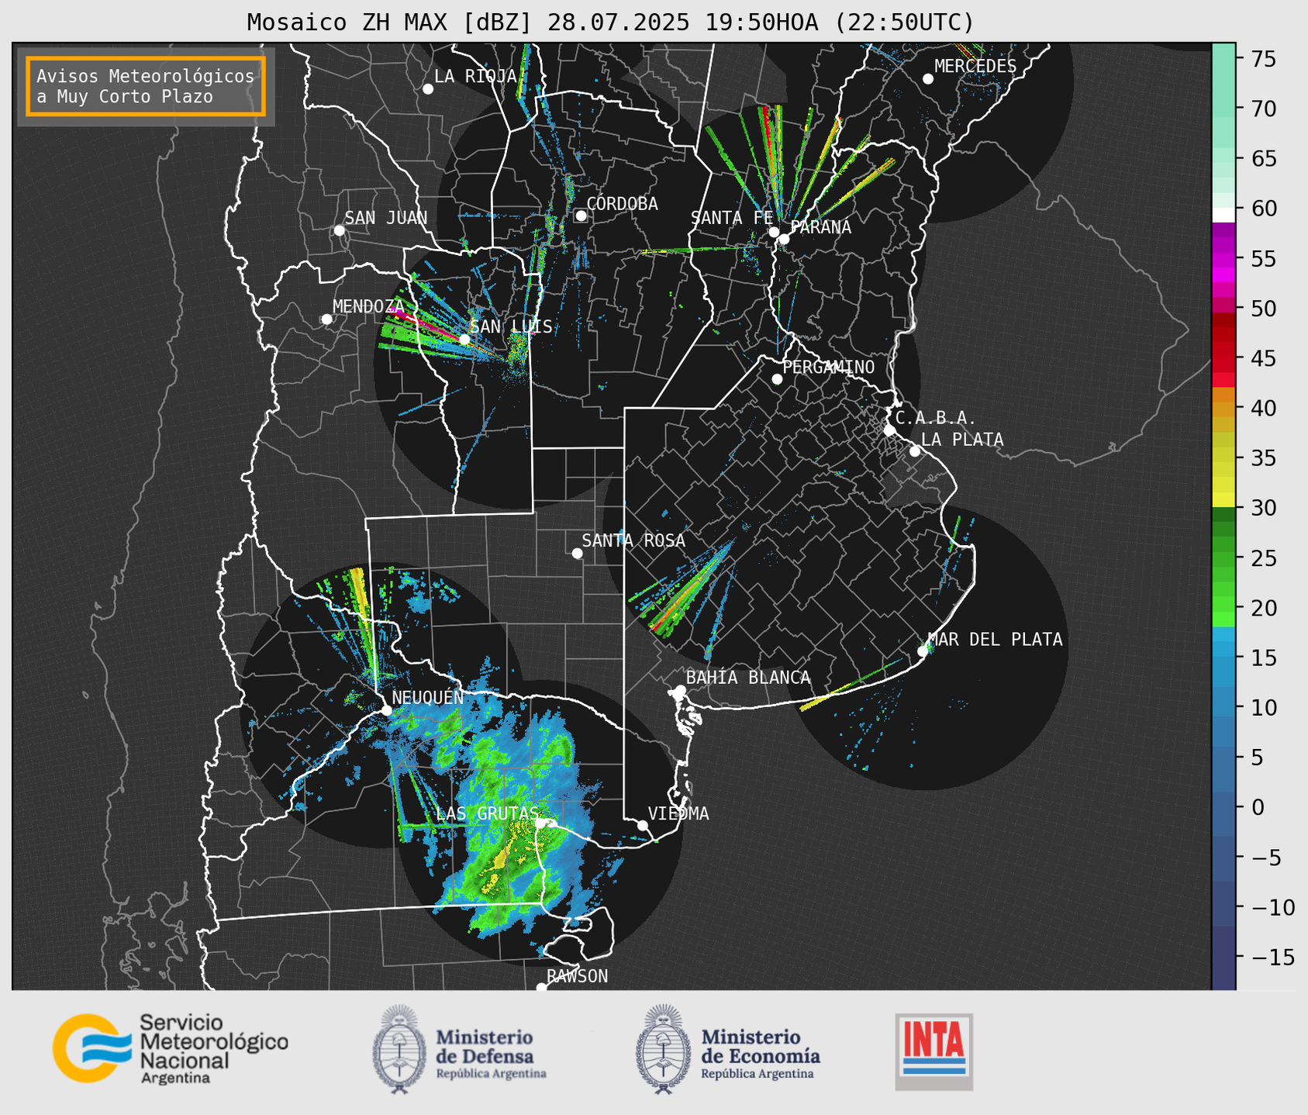Click the red 45 dBZ band on color scale
1308x1115 pixels.
(1223, 358)
